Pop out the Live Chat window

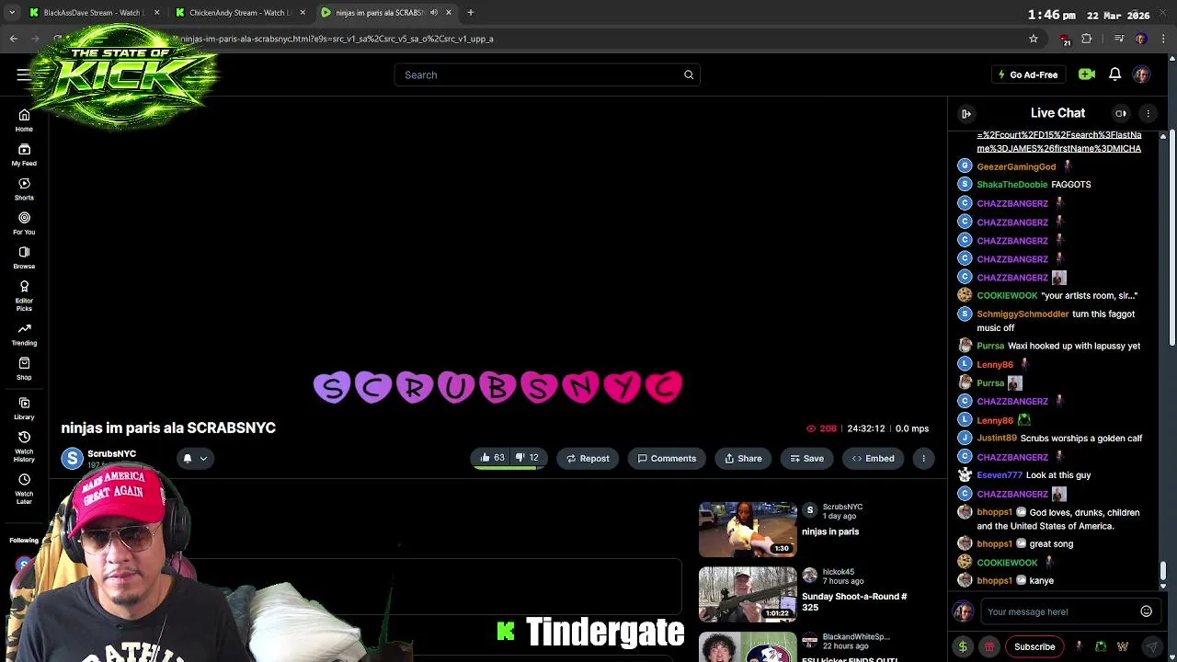click(1121, 113)
